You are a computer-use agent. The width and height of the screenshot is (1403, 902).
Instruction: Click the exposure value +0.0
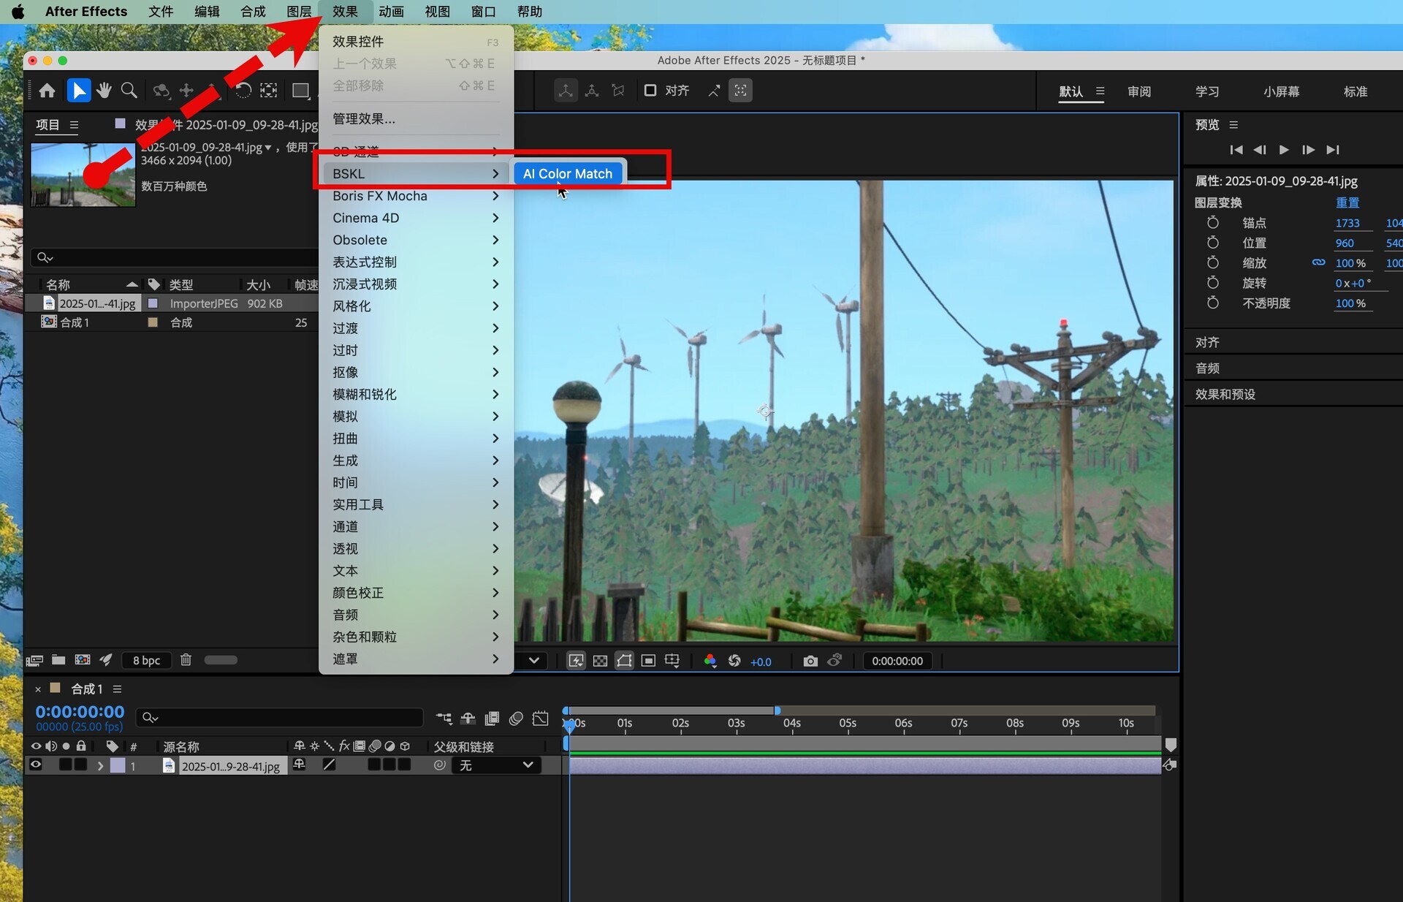pyautogui.click(x=761, y=662)
